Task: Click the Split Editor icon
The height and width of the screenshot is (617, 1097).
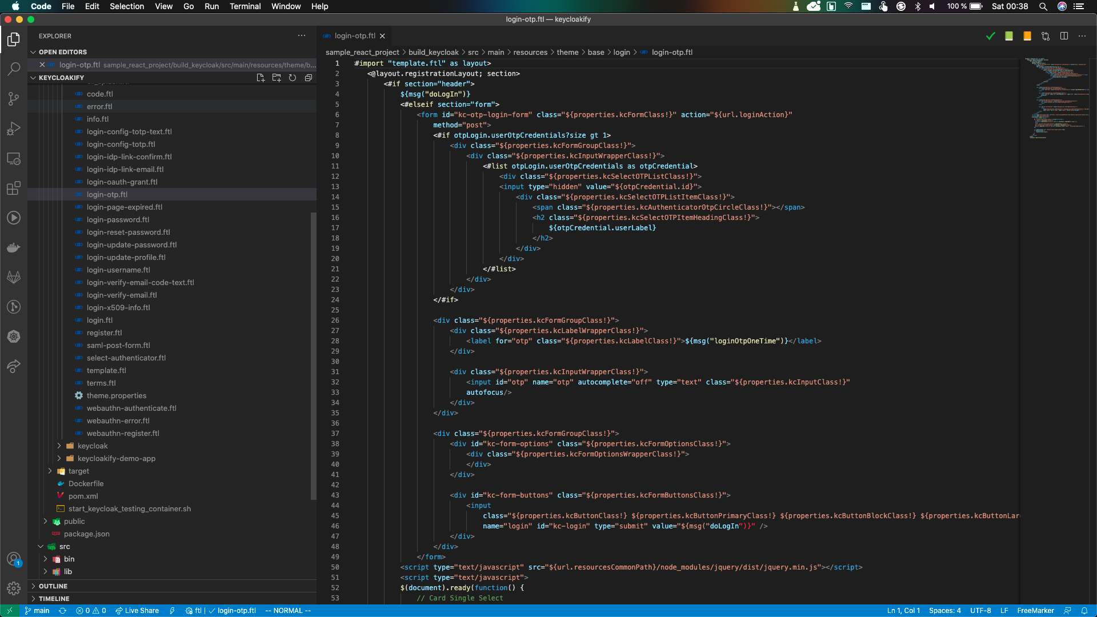Action: click(x=1064, y=35)
